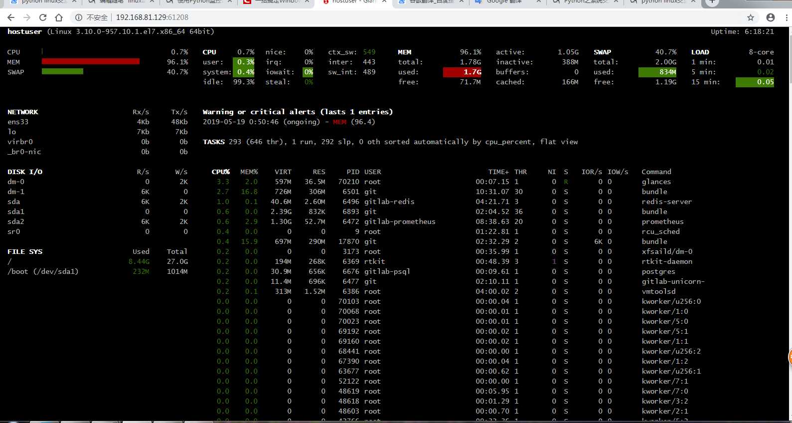
Task: Click the 8-core label
Action: (x=761, y=52)
